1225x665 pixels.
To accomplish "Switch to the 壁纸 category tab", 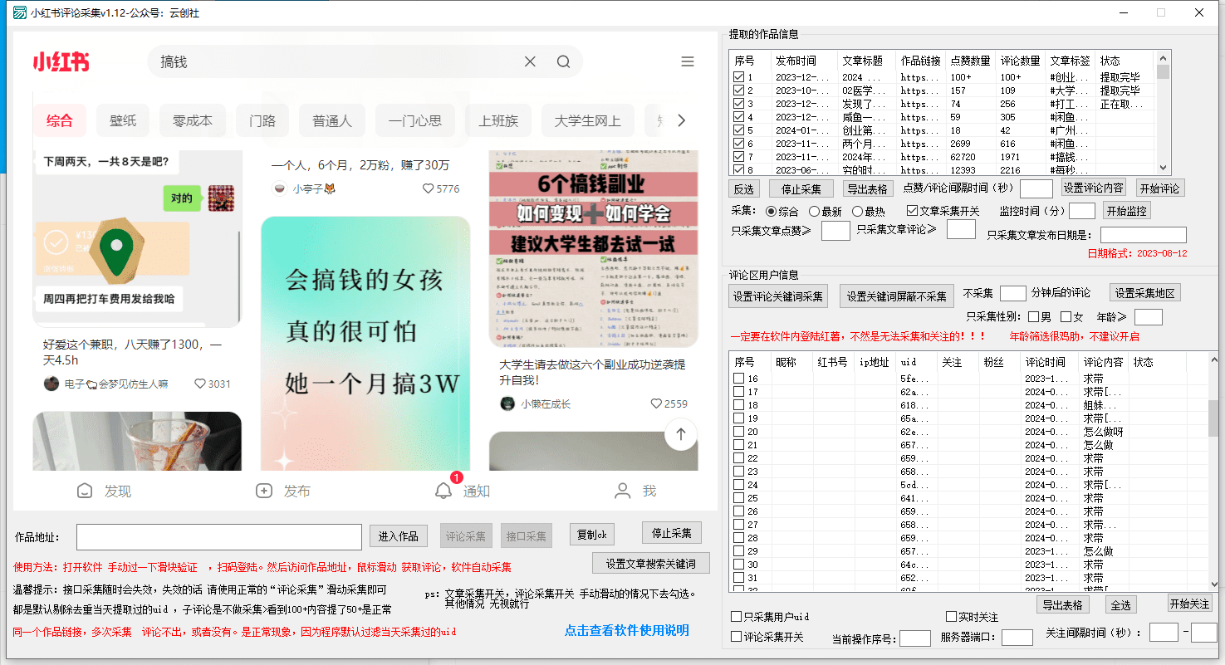I will [122, 120].
